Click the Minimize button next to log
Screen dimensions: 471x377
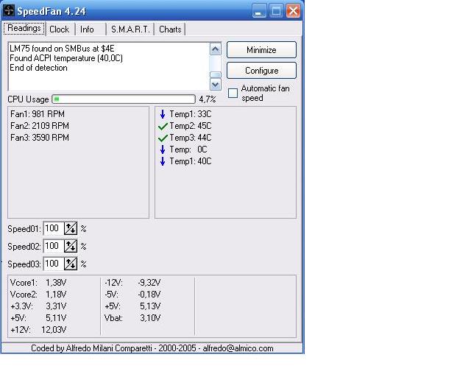pos(261,50)
